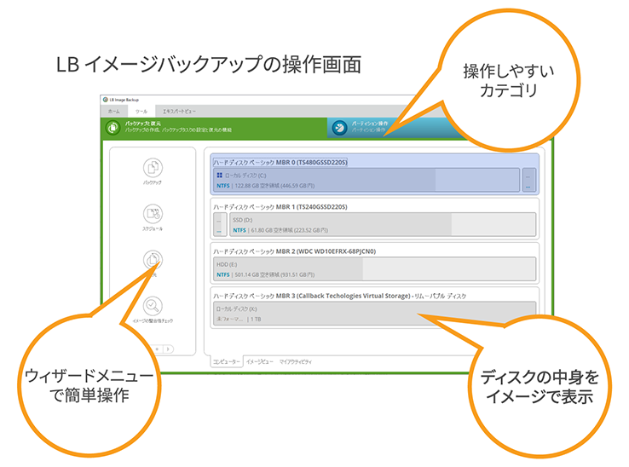Image resolution: width=629 pixels, height=467 pixels.
Task: Click the 122.88 GB free space text
Action: pos(274,186)
